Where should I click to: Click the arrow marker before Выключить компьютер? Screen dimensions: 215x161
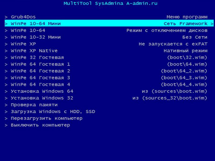click(x=6, y=125)
